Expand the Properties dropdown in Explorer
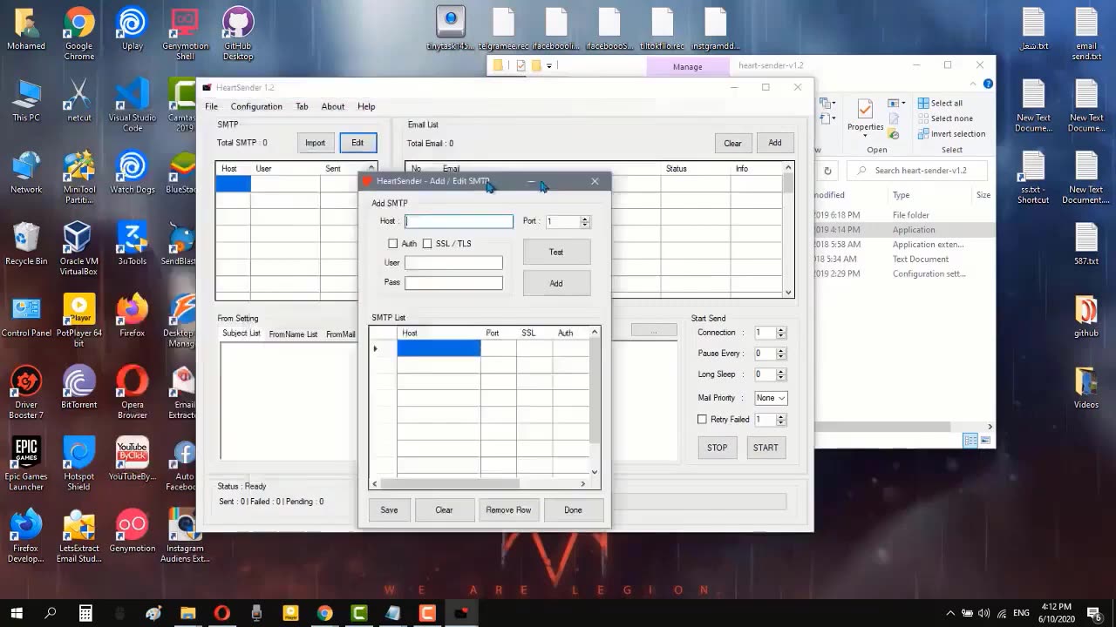This screenshot has height=627, width=1116. point(866,135)
